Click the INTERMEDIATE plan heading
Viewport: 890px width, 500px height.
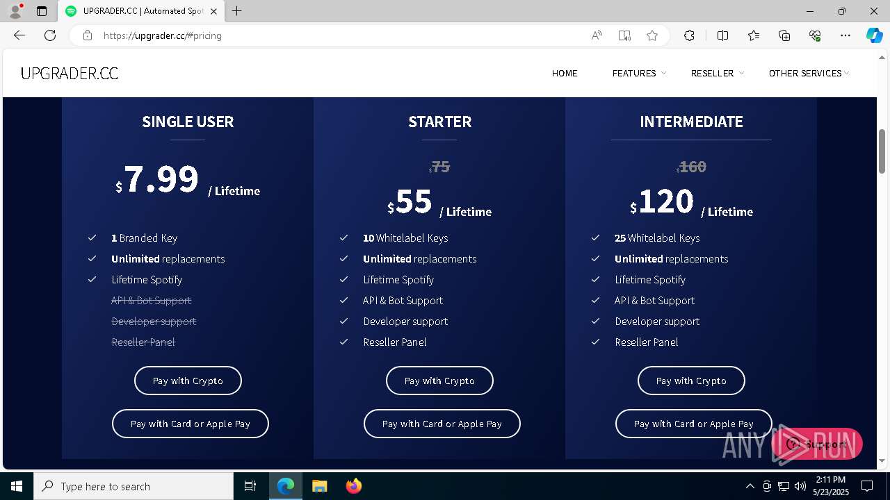click(x=691, y=122)
